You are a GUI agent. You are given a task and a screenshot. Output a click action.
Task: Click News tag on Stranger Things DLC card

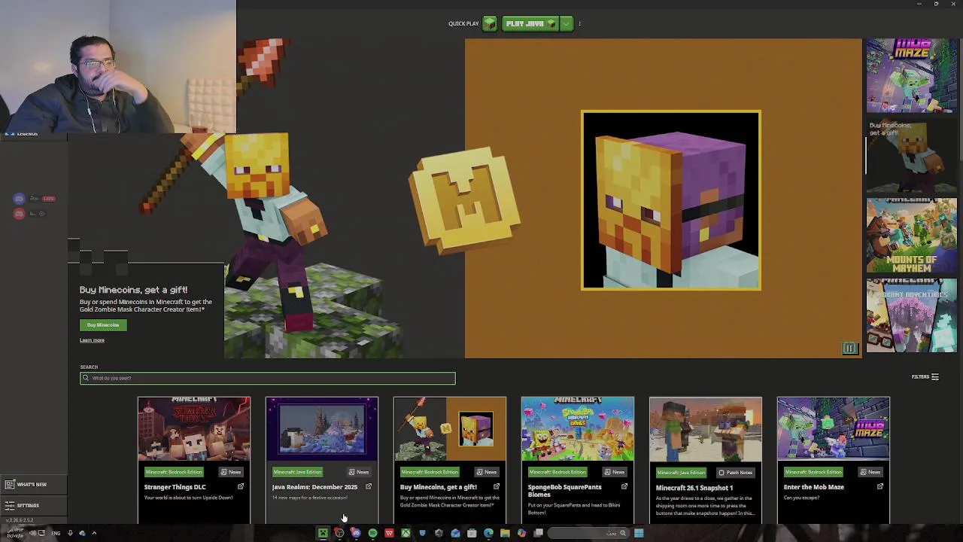(231, 472)
